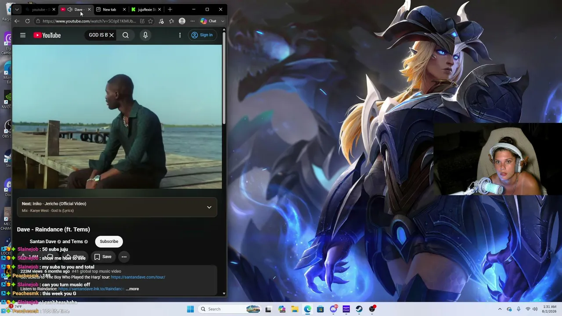Launch Microsoft 365 Copilot from taskbar
This screenshot has height=316, width=562.
[281, 309]
